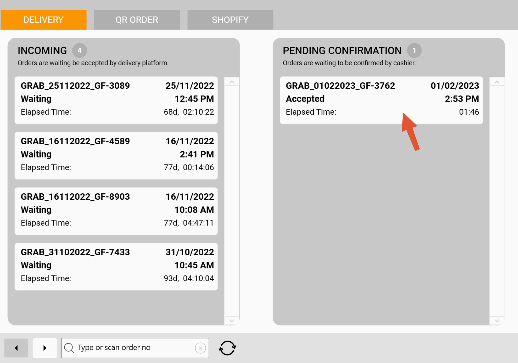Open accepted order GRAB_01022023_GF-3762

tap(381, 100)
